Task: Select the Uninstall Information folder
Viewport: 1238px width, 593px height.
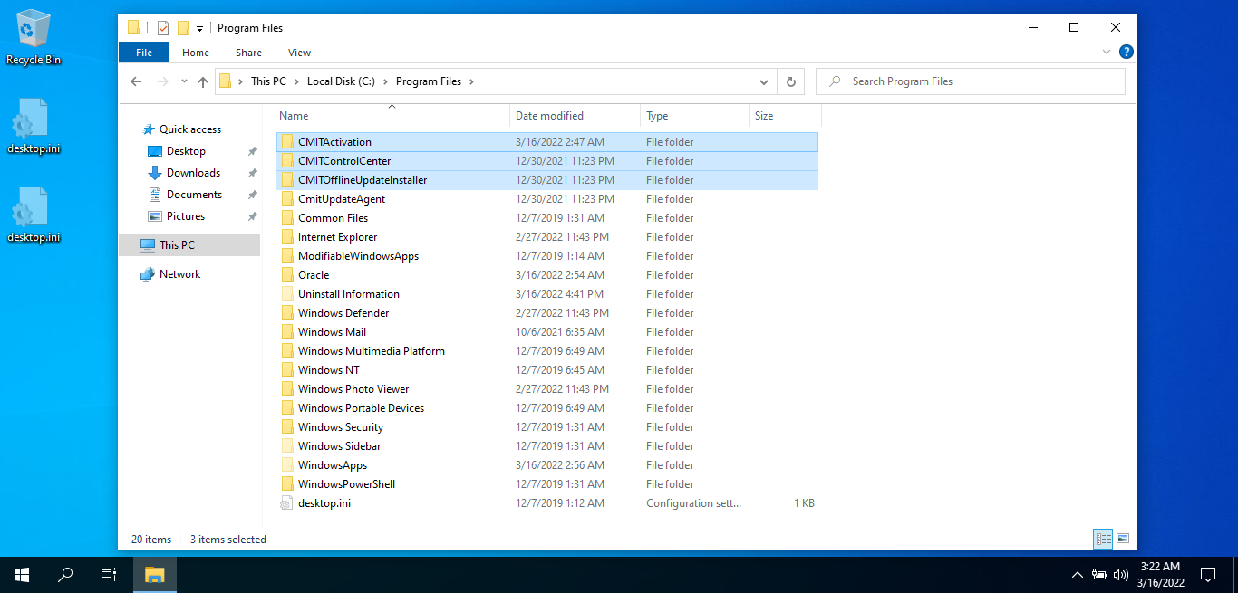Action: [x=546, y=294]
